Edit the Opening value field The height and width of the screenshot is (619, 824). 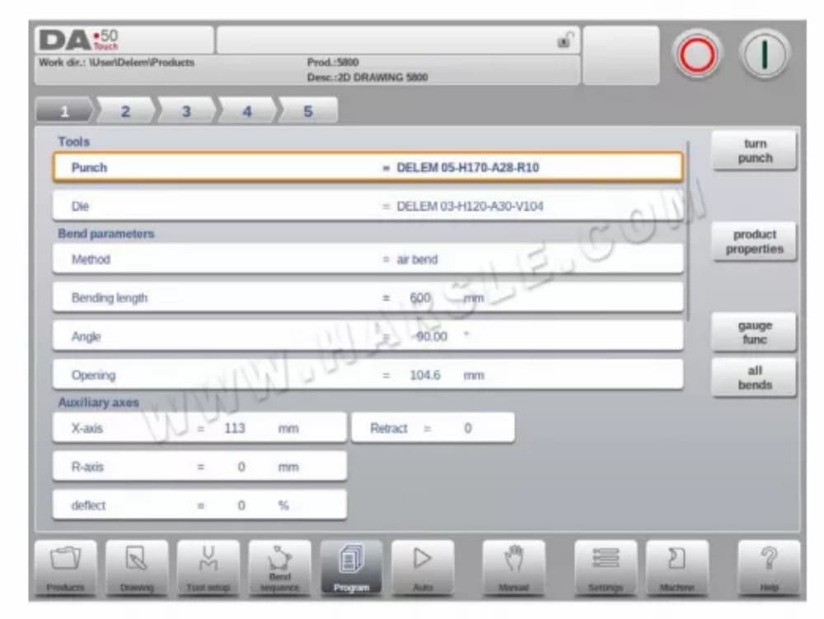point(368,375)
